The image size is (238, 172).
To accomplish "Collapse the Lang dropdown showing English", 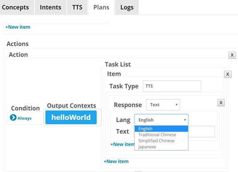I will click(161, 120).
